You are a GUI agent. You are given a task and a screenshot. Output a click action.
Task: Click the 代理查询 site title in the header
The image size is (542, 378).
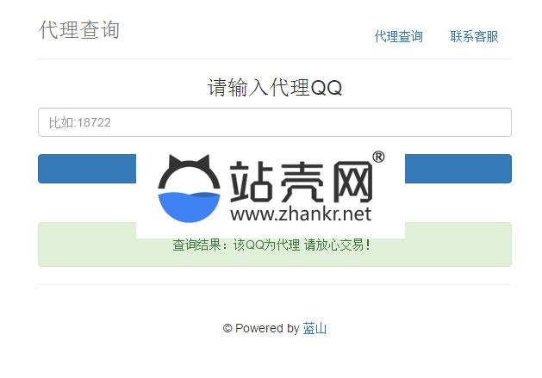tap(79, 30)
